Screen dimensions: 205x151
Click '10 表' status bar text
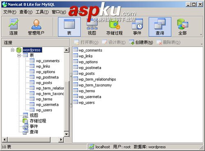[7, 147]
